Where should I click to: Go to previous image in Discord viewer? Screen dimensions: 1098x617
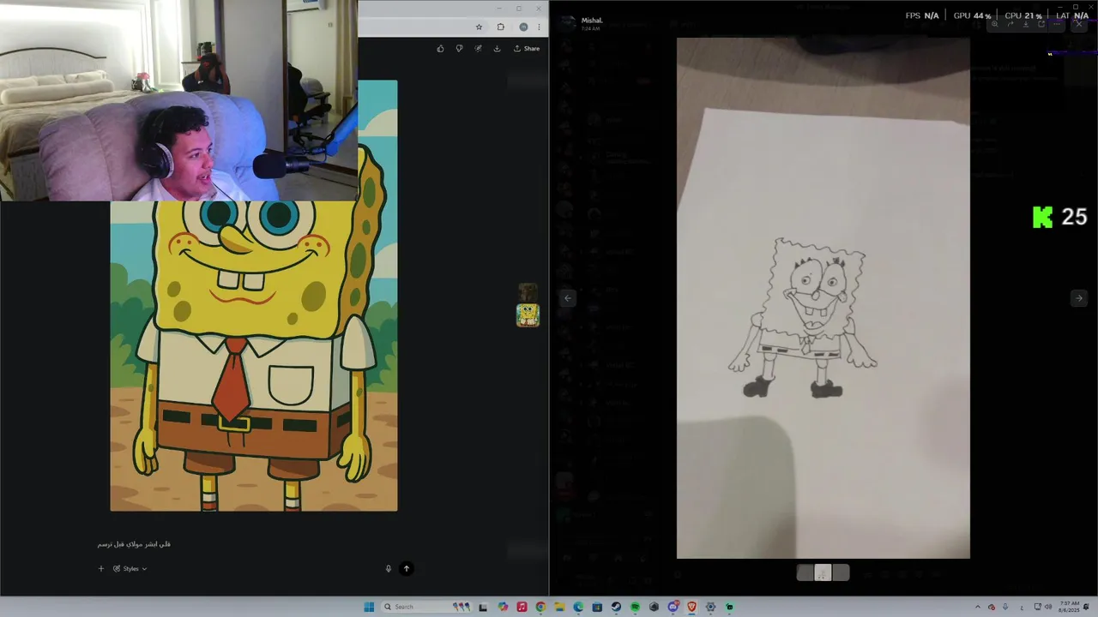point(568,298)
